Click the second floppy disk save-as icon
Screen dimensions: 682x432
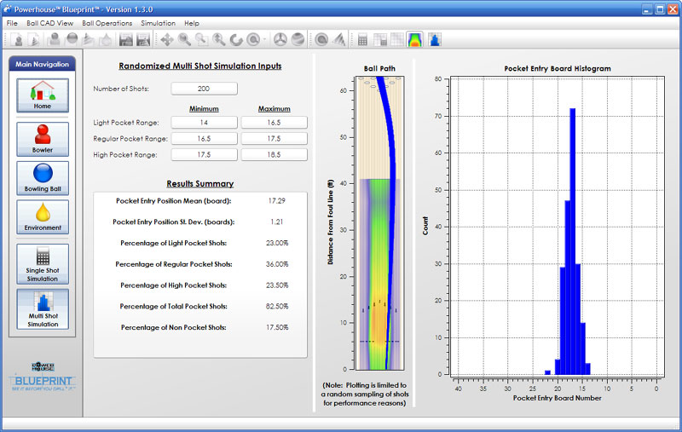pos(143,40)
